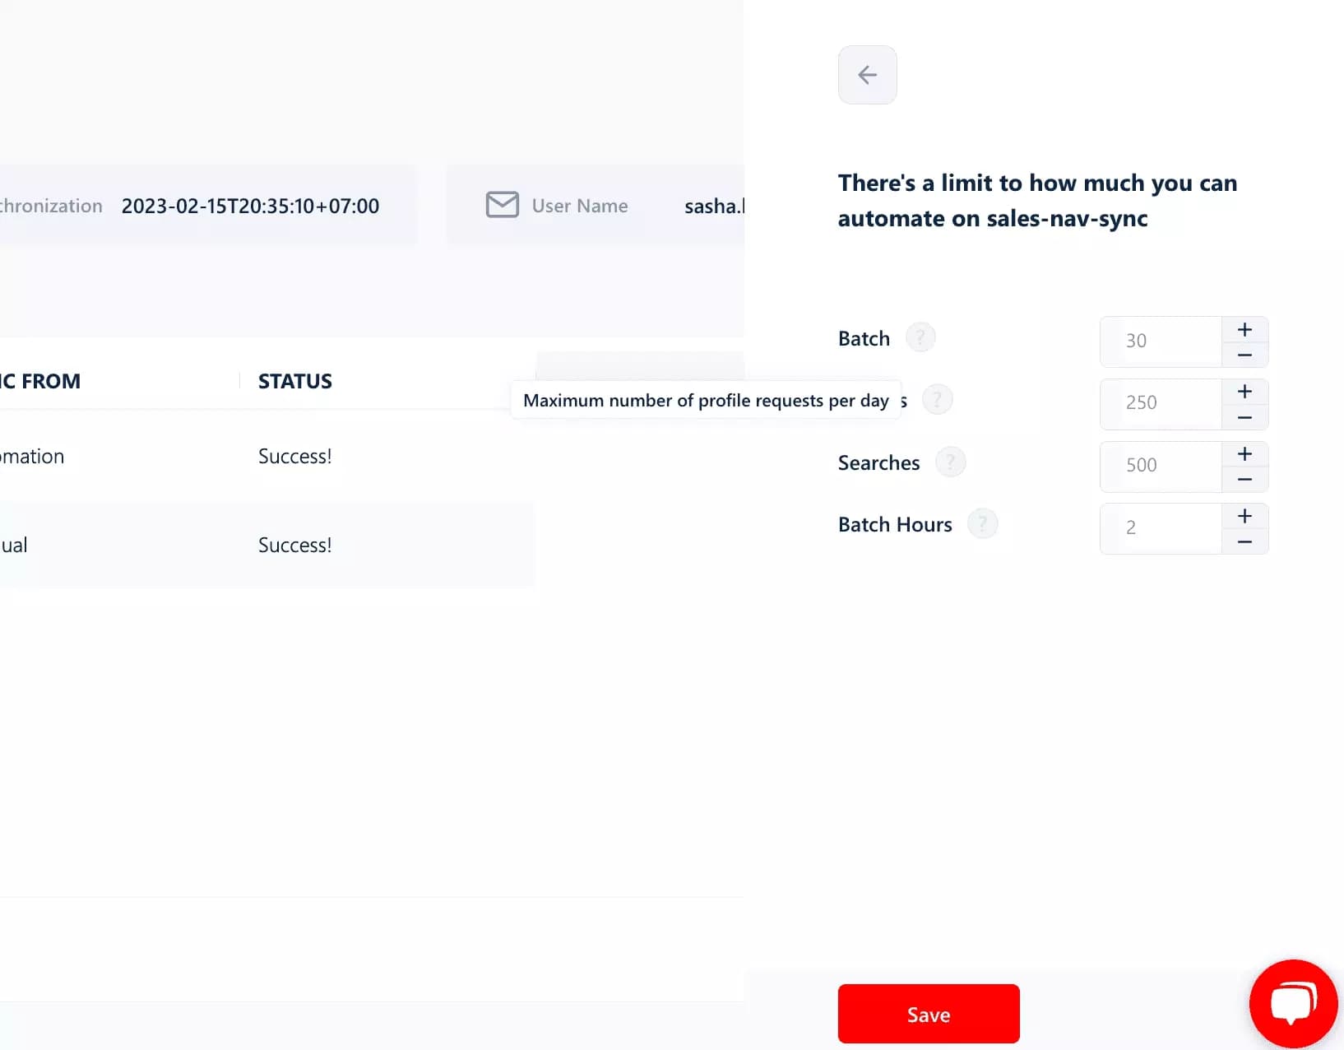Click the back arrow icon
1344x1050 pixels.
[867, 75]
